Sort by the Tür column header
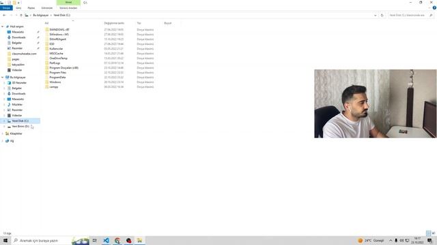 [x=139, y=23]
